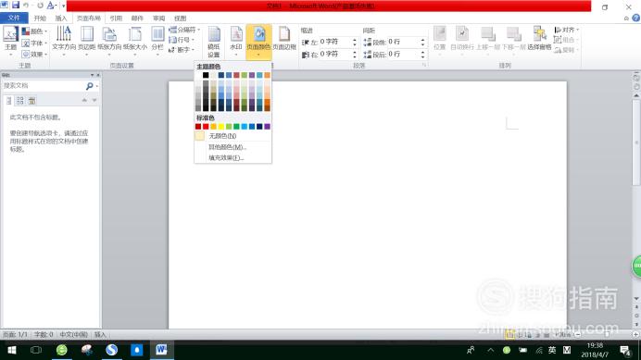Image resolution: width=641 pixels, height=360 pixels.
Task: Open the 文字方向 text direction tool
Action: tap(64, 40)
